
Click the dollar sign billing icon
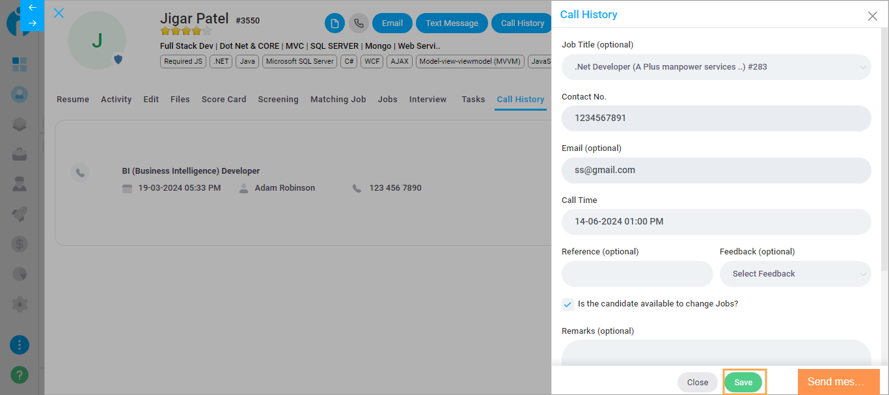point(20,244)
